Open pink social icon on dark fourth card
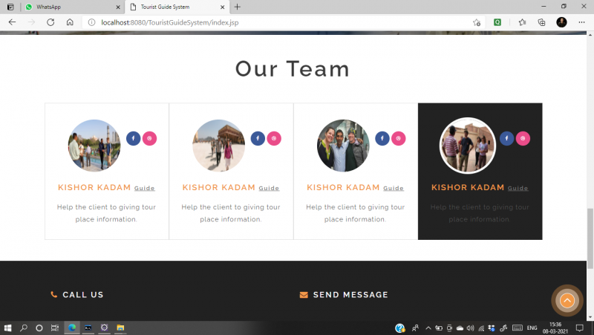Screen dimensions: 594x335 coord(523,138)
